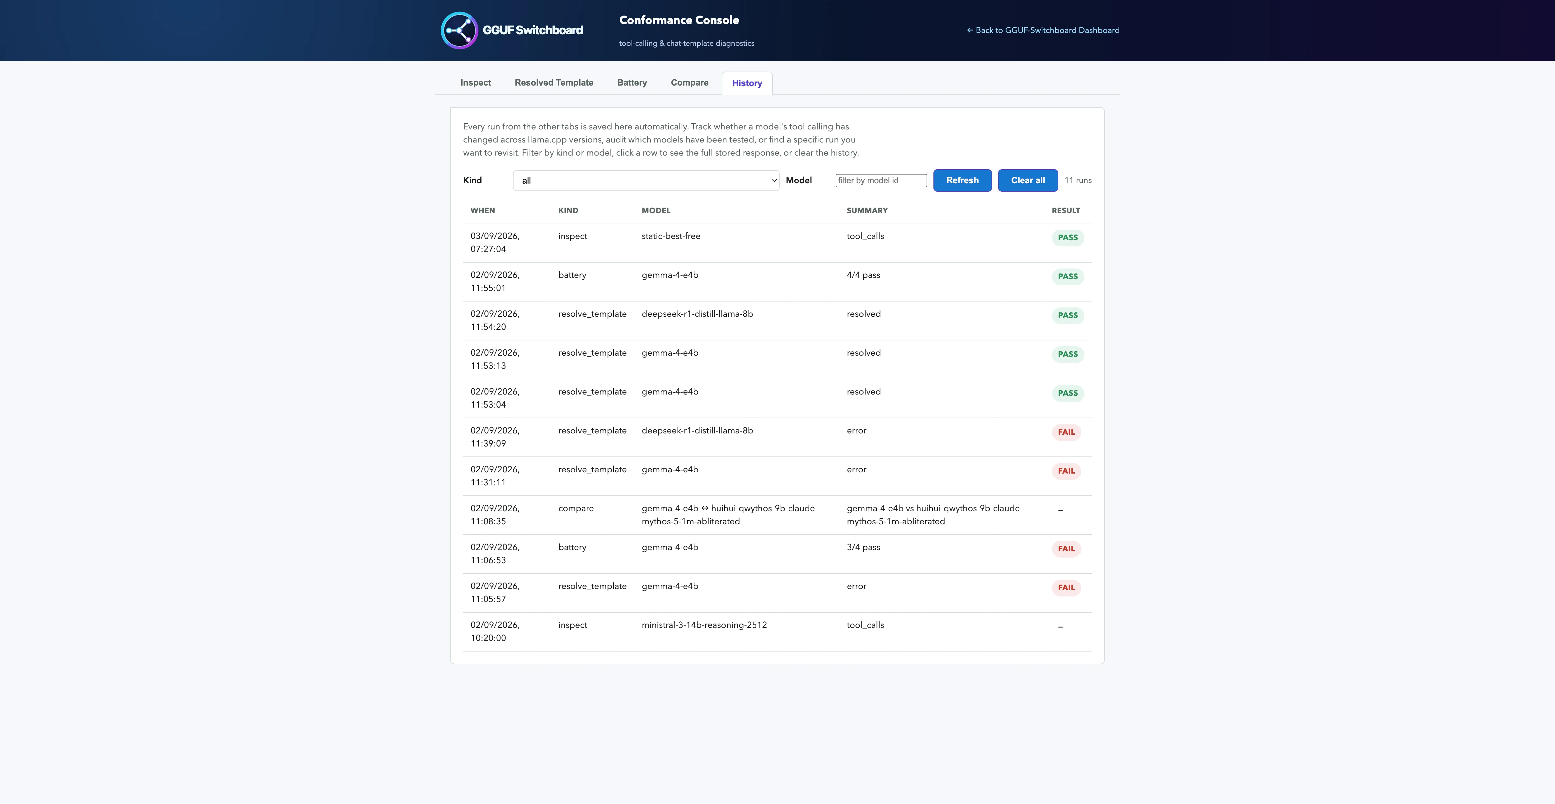Click the 4/4 pass summary cell
This screenshot has width=1555, height=804.
click(x=863, y=275)
